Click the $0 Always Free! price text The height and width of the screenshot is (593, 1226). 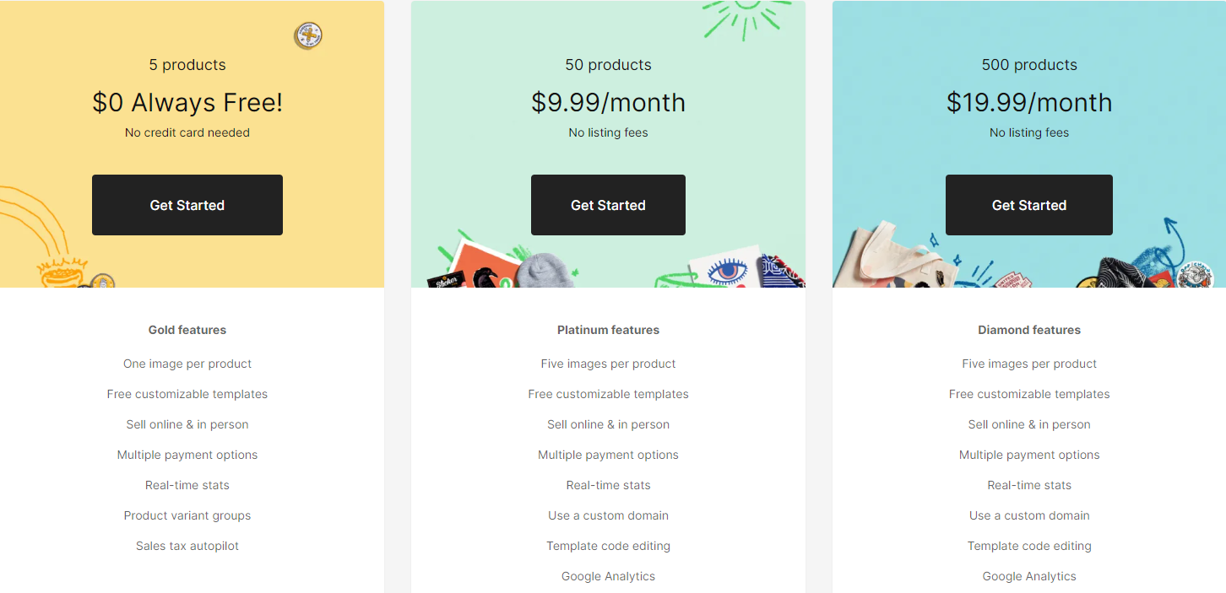tap(187, 103)
